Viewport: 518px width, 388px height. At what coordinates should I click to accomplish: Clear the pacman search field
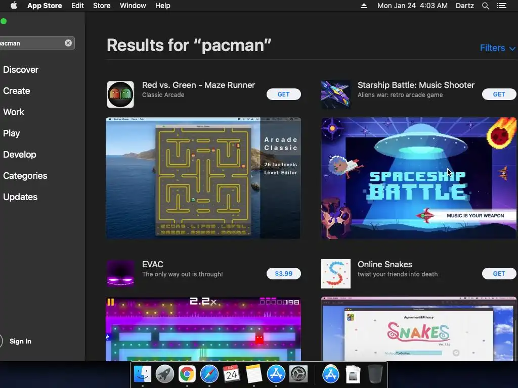(x=68, y=43)
